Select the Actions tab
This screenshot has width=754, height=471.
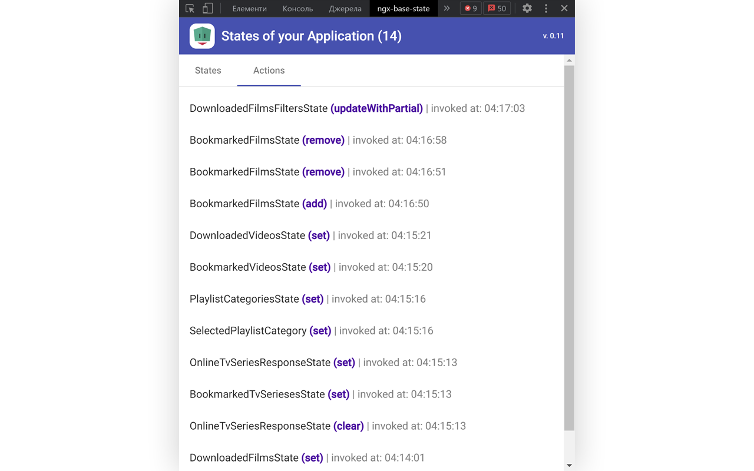(269, 71)
